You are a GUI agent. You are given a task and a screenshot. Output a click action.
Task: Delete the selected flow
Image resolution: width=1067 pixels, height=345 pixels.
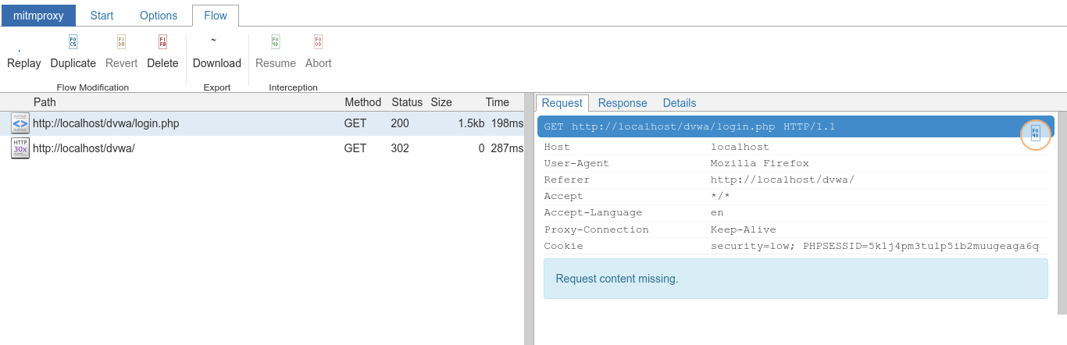point(162,42)
